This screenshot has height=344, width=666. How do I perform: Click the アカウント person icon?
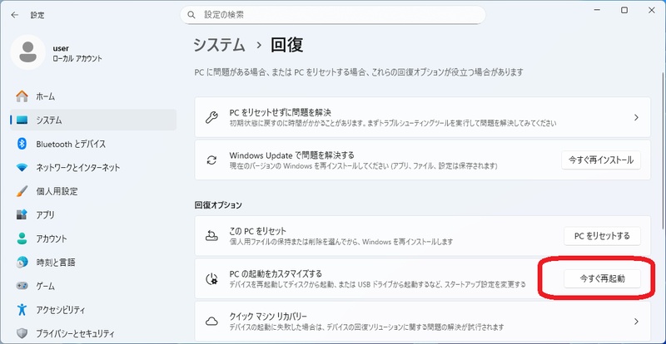coord(22,238)
